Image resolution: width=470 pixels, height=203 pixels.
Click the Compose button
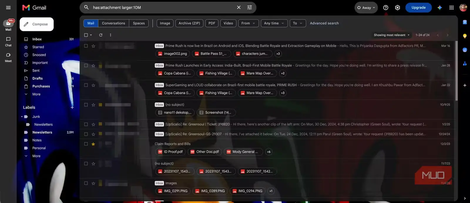coord(36,24)
